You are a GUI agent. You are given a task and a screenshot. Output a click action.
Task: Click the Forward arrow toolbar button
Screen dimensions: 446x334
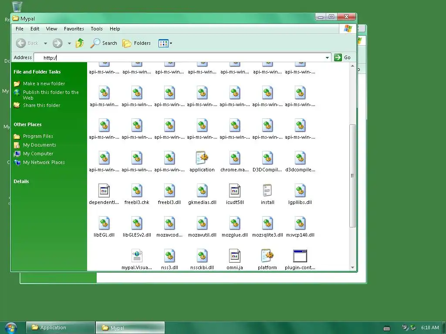click(x=57, y=43)
